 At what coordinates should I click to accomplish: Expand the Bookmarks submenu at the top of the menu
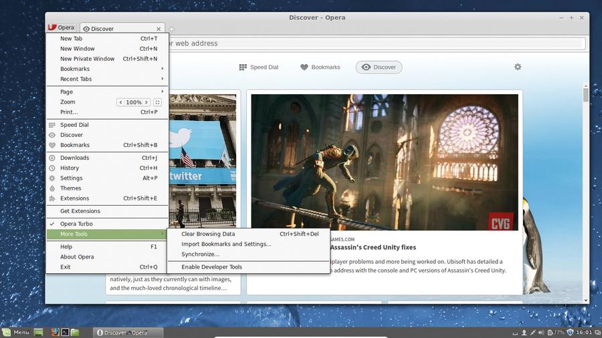click(x=108, y=69)
